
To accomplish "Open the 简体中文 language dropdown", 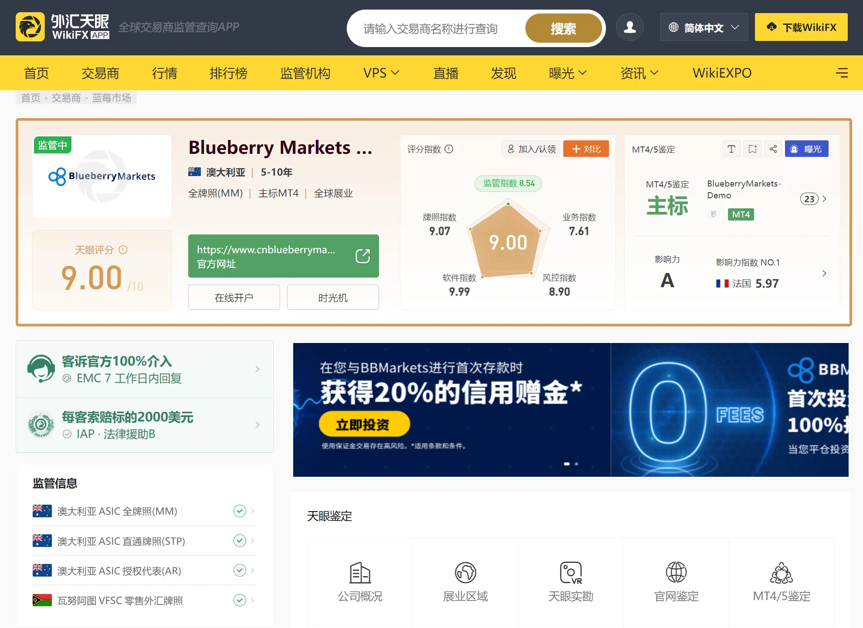I will [704, 27].
